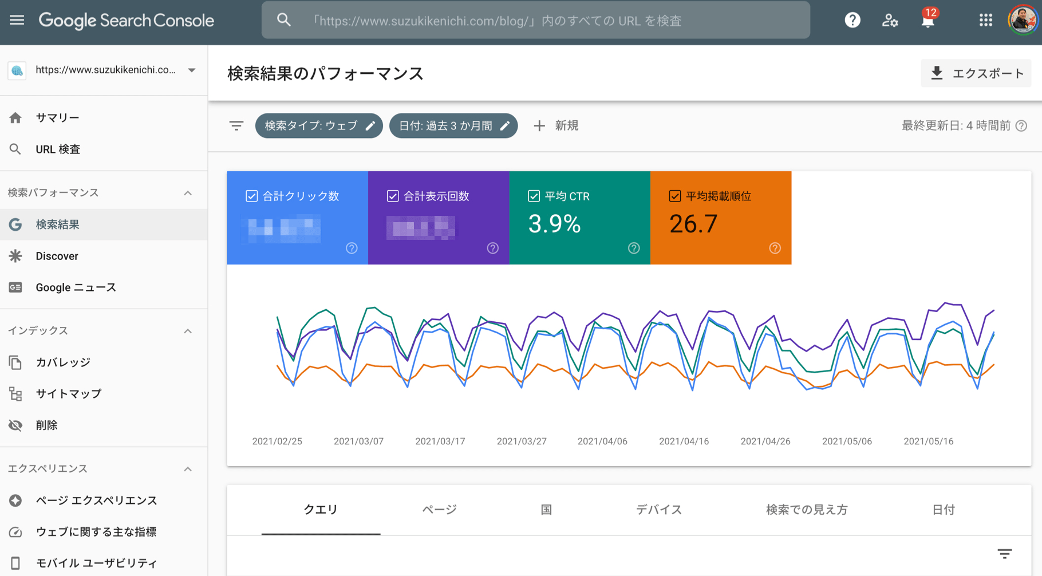
Task: Open the account profile avatar
Action: 1023,21
